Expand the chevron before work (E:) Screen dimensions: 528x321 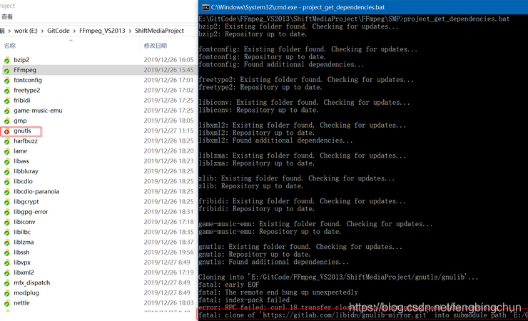click(9, 31)
